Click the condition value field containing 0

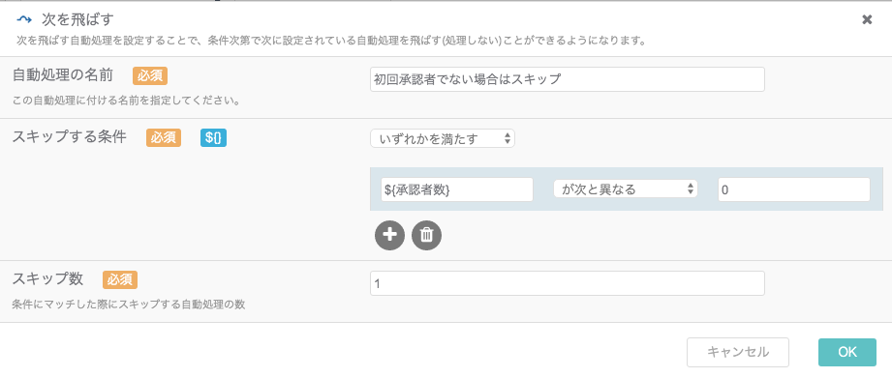pyautogui.click(x=793, y=189)
